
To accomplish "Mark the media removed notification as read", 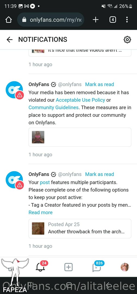I will click(x=99, y=84).
